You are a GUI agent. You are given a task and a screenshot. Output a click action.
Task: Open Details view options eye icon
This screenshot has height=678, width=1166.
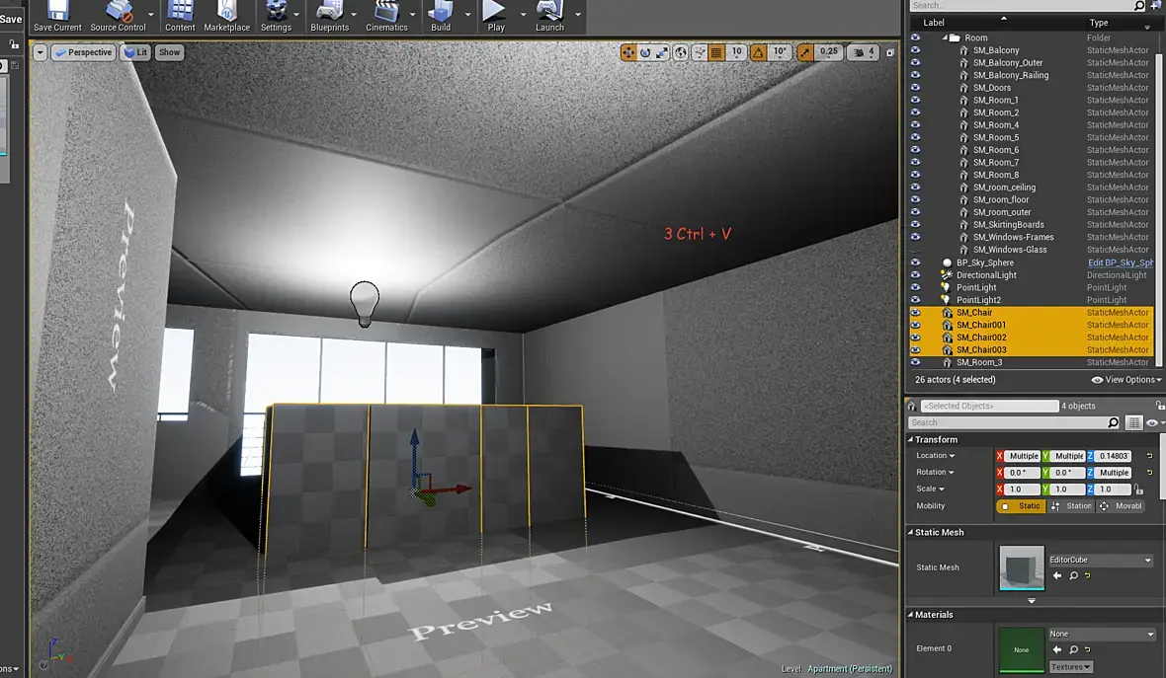point(1152,422)
